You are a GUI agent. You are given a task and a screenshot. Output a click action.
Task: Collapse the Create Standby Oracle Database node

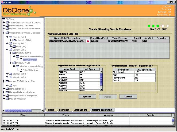4,33
